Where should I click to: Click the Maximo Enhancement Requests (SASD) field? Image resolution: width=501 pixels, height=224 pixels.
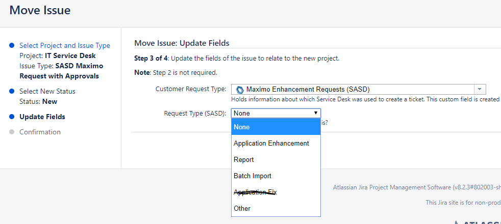(x=358, y=89)
